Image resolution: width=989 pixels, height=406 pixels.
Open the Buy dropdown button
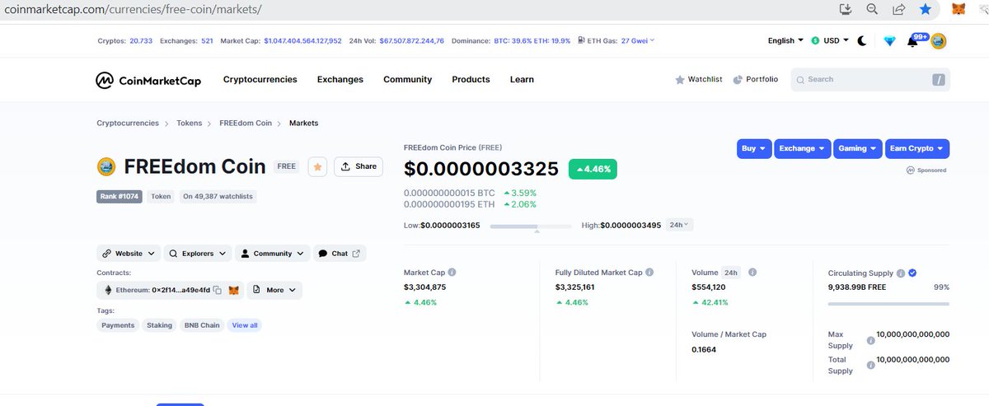[x=754, y=149]
